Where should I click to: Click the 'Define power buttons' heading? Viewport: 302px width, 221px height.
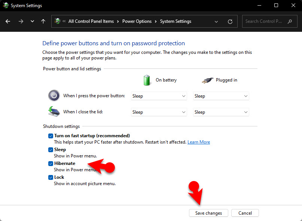click(114, 43)
